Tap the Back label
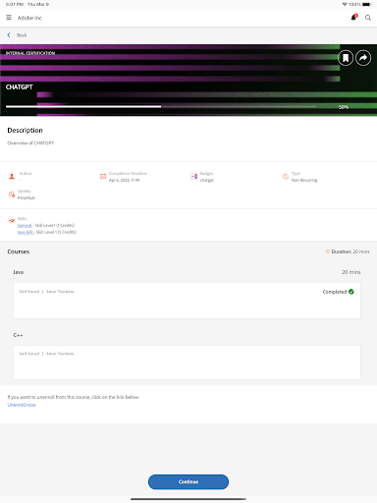The width and height of the screenshot is (377, 503). tap(22, 35)
